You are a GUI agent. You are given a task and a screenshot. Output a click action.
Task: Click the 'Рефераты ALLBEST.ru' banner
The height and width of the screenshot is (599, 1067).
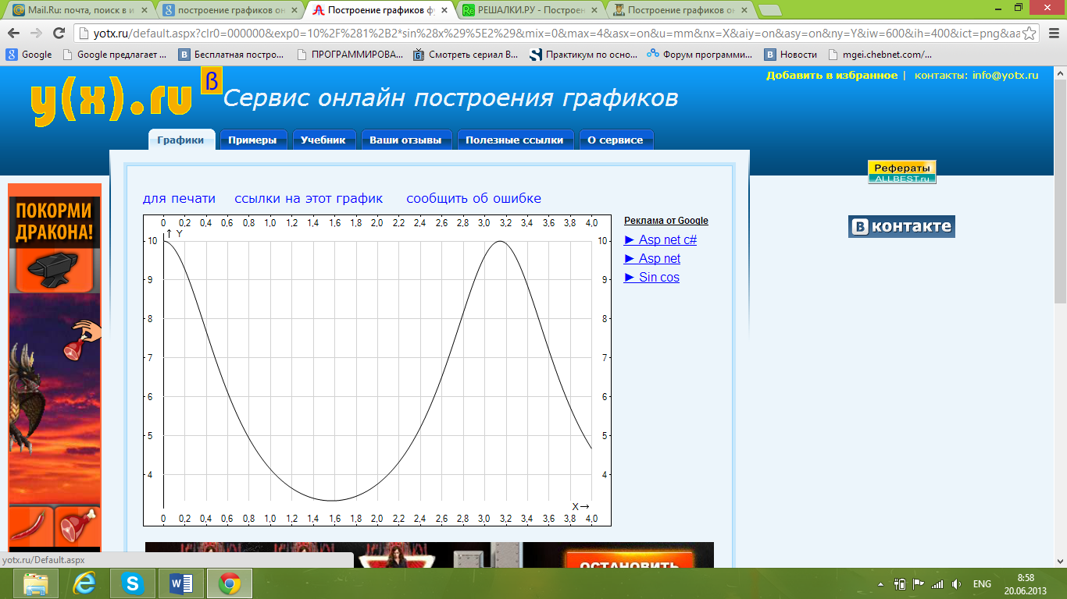click(901, 172)
